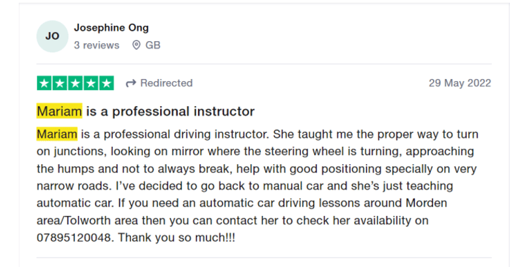Click the first green rating star
Viewport: 510px width, 267px height.
point(44,83)
